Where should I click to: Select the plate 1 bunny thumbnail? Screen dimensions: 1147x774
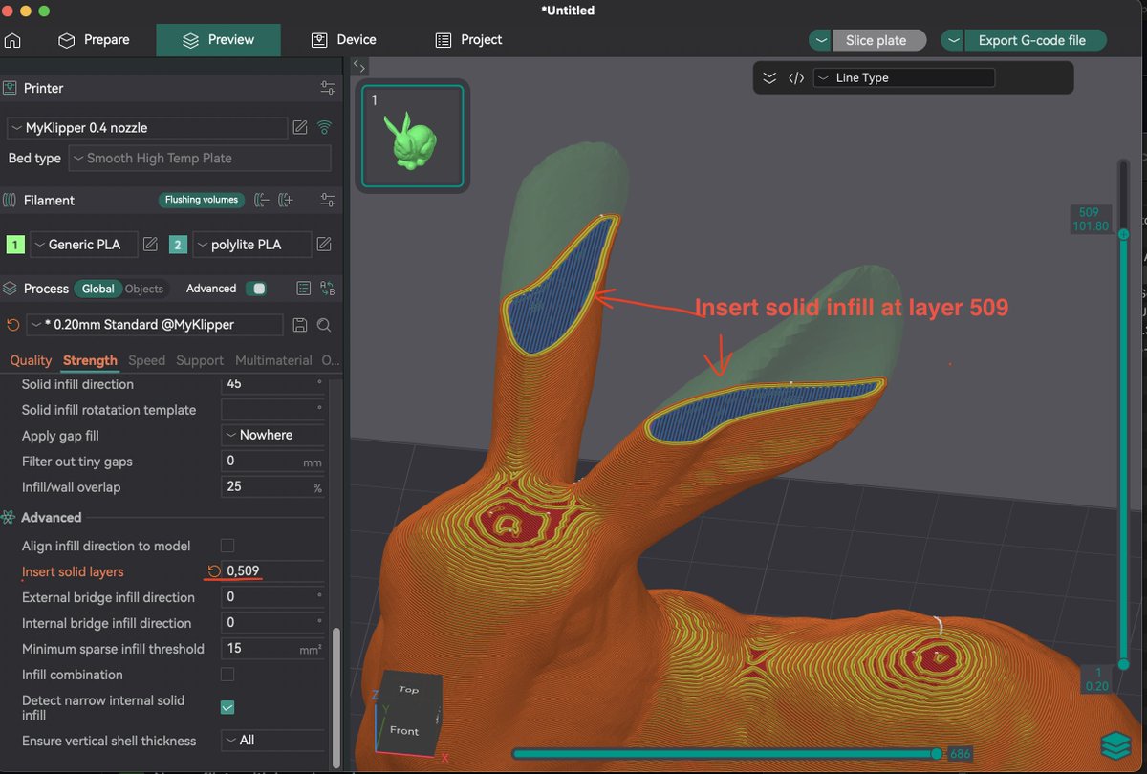tap(413, 136)
